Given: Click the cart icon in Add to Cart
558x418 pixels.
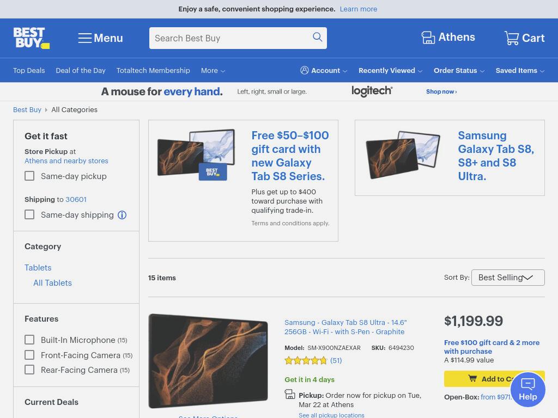Looking at the screenshot, I should click(x=472, y=379).
